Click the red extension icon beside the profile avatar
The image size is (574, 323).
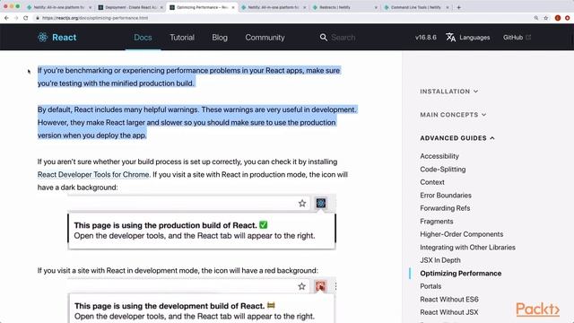coord(568,18)
